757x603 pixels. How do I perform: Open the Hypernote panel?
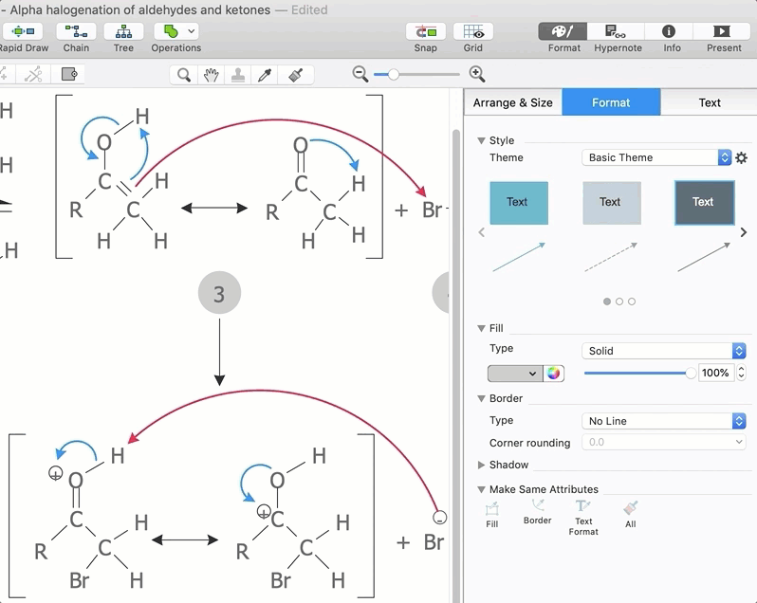(616, 32)
